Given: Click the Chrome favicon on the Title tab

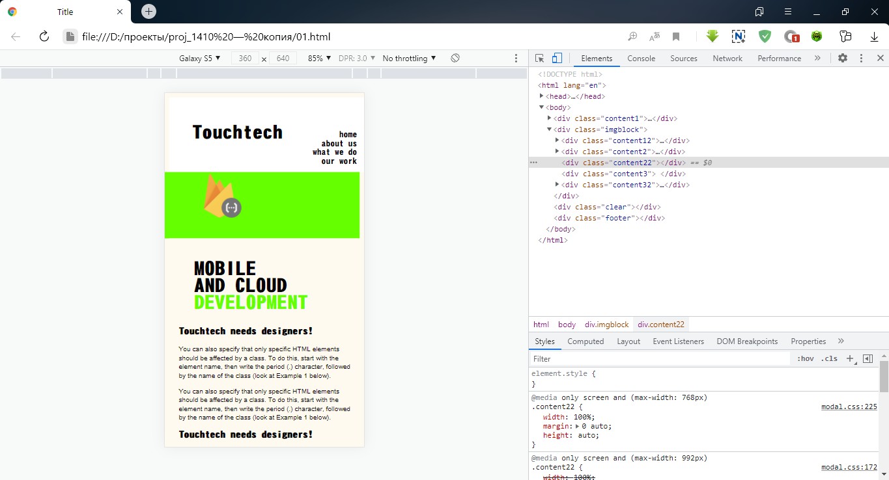Looking at the screenshot, I should 12,12.
